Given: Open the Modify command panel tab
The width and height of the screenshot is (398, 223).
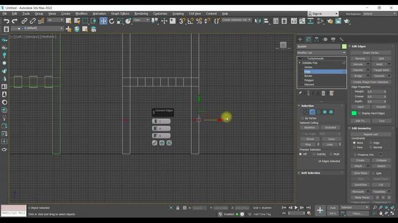Looking at the screenshot, I should (x=308, y=40).
